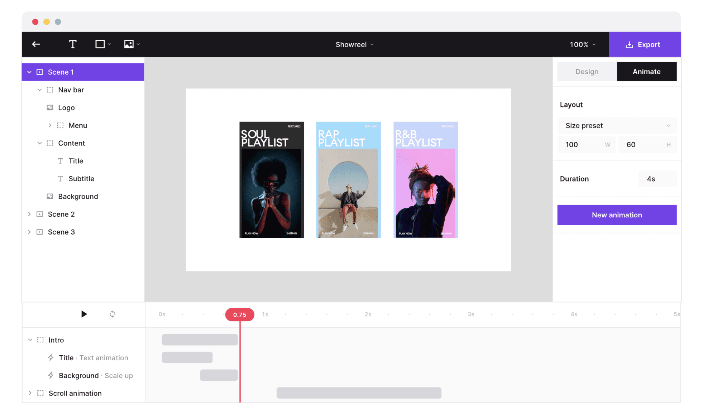Open the Size preset dropdown
The width and height of the screenshot is (713, 419).
617,126
